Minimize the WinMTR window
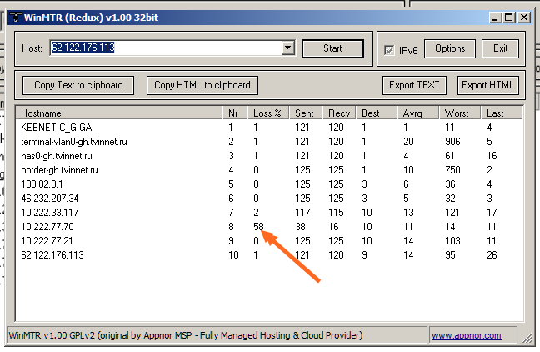 coord(494,16)
